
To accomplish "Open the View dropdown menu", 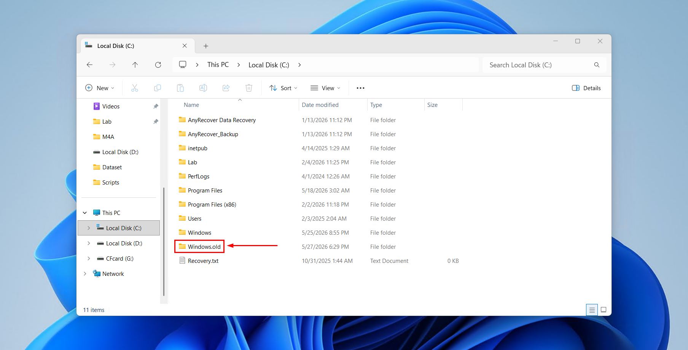I will [x=325, y=88].
